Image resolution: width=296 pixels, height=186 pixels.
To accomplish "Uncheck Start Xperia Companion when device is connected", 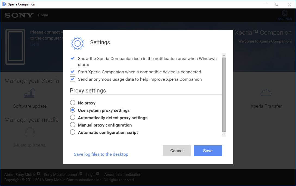I will [x=72, y=72].
